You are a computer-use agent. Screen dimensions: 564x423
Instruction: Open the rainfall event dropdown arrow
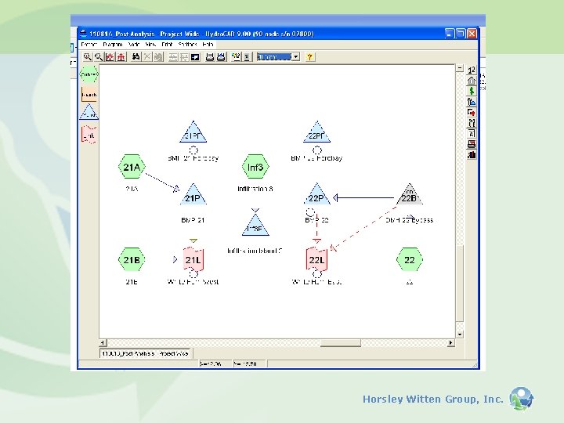coord(295,57)
